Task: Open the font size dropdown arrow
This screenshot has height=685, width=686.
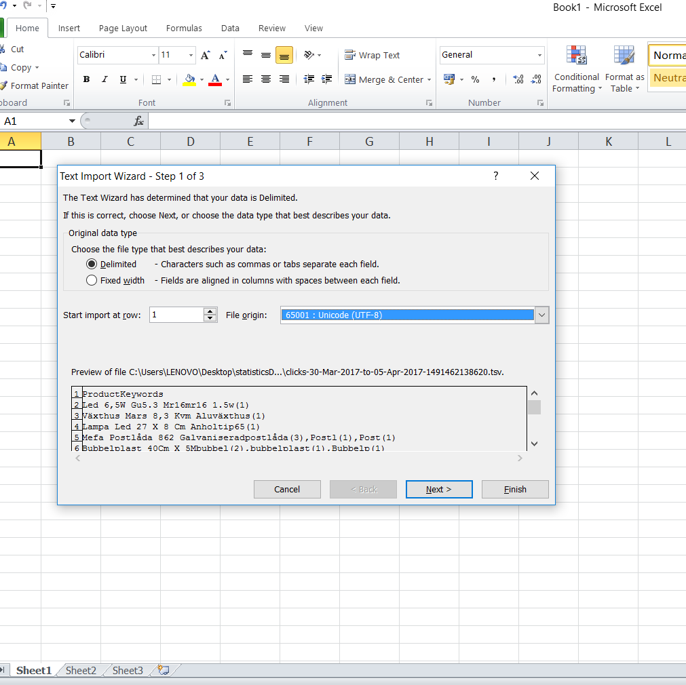Action: 191,55
